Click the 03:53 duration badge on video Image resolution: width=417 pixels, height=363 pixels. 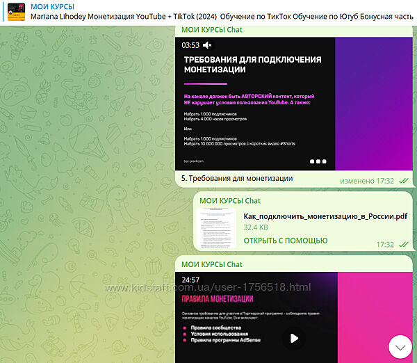(190, 45)
